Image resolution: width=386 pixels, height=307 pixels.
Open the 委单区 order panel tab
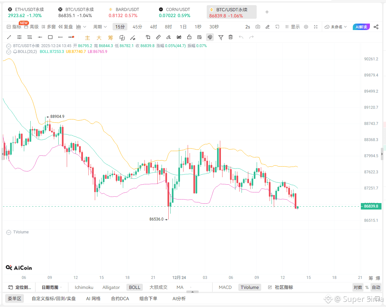14,299
